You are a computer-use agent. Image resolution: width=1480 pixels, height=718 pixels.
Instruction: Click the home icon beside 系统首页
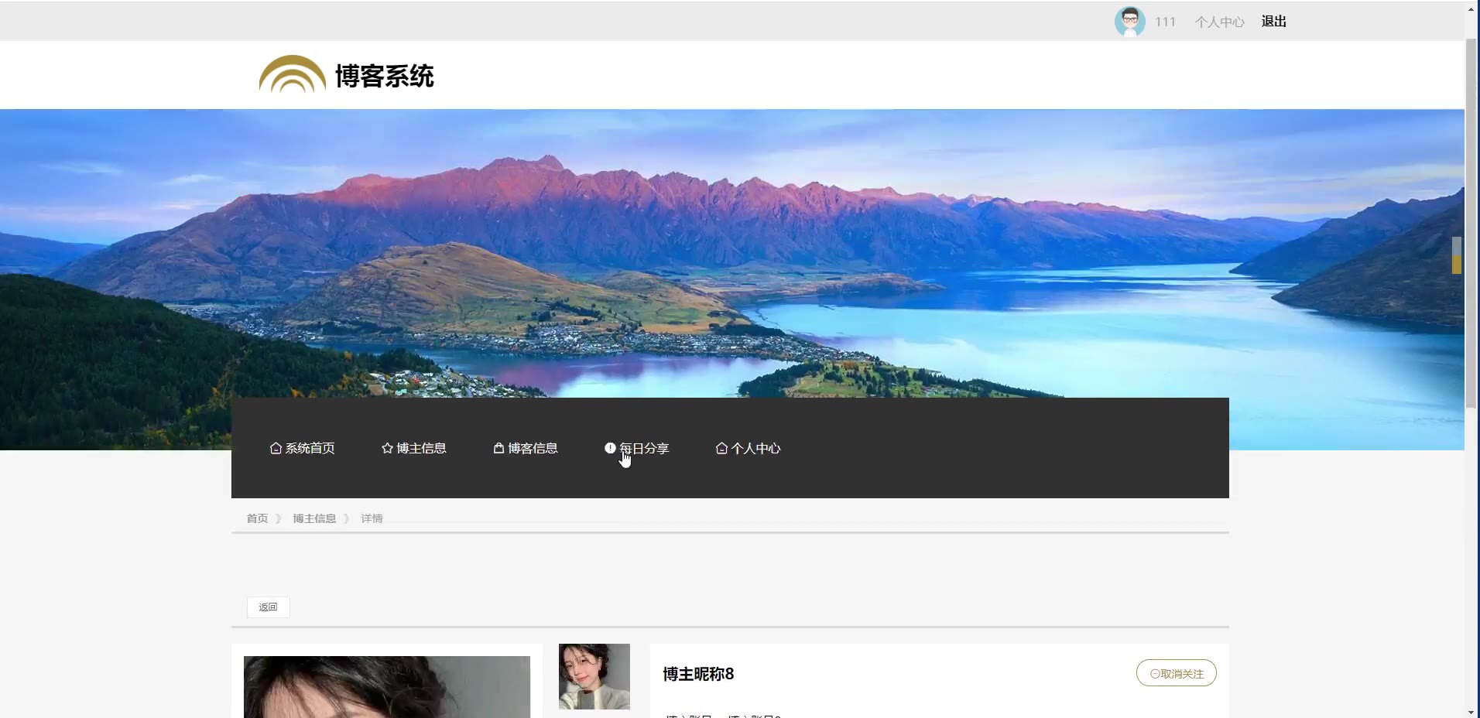[276, 448]
